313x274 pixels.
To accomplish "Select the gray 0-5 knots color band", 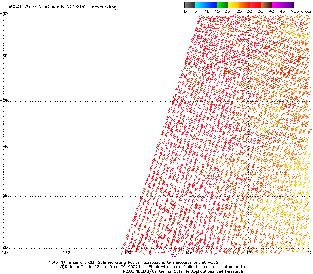I will click(x=189, y=5).
